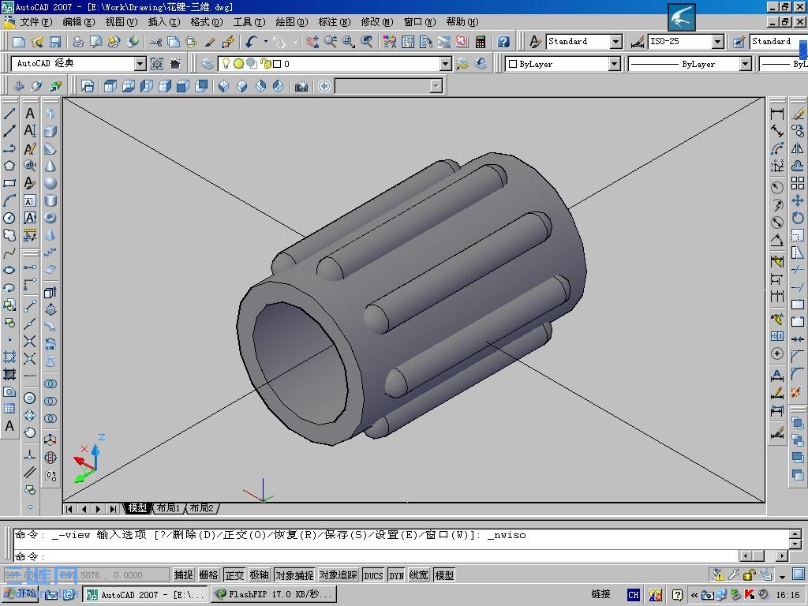Toggle DUCS dynamic UCS
The height and width of the screenshot is (606, 808).
coord(373,575)
